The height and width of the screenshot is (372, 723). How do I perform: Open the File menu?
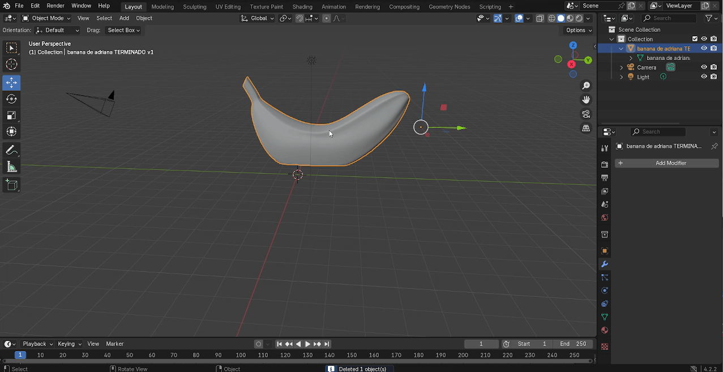(x=19, y=6)
